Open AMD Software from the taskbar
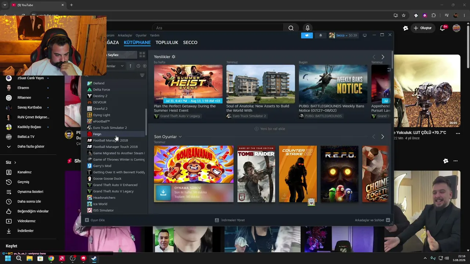 tap(62, 258)
